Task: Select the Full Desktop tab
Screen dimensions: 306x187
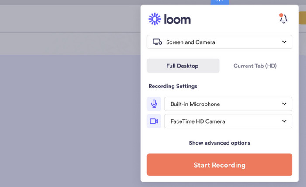Action: point(183,66)
